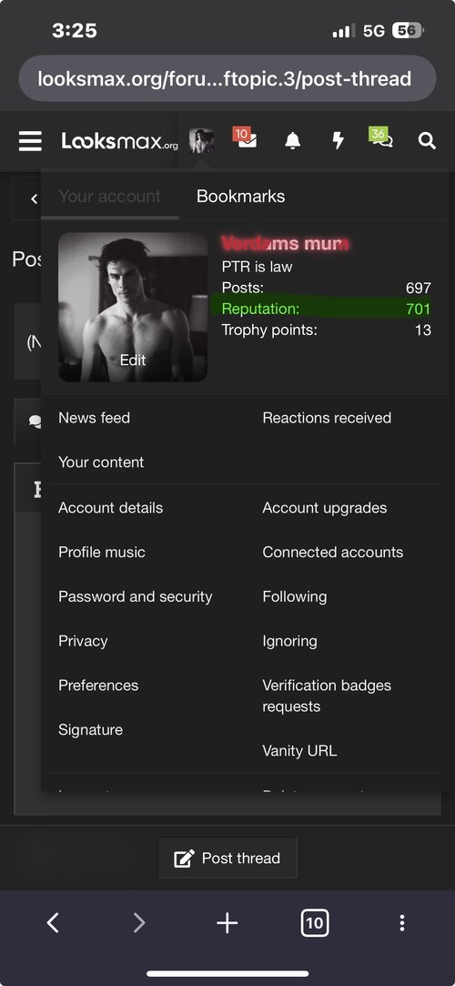This screenshot has width=455, height=986.
Task: Add a new browser tab with plus icon
Action: 227,922
